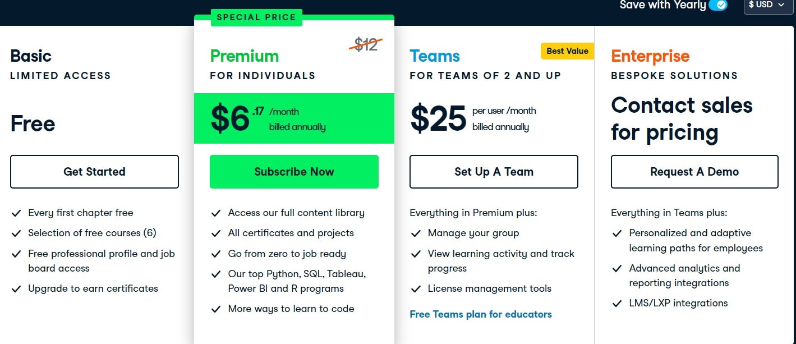796x344 pixels.
Task: Click the Best Value badge
Action: (567, 51)
